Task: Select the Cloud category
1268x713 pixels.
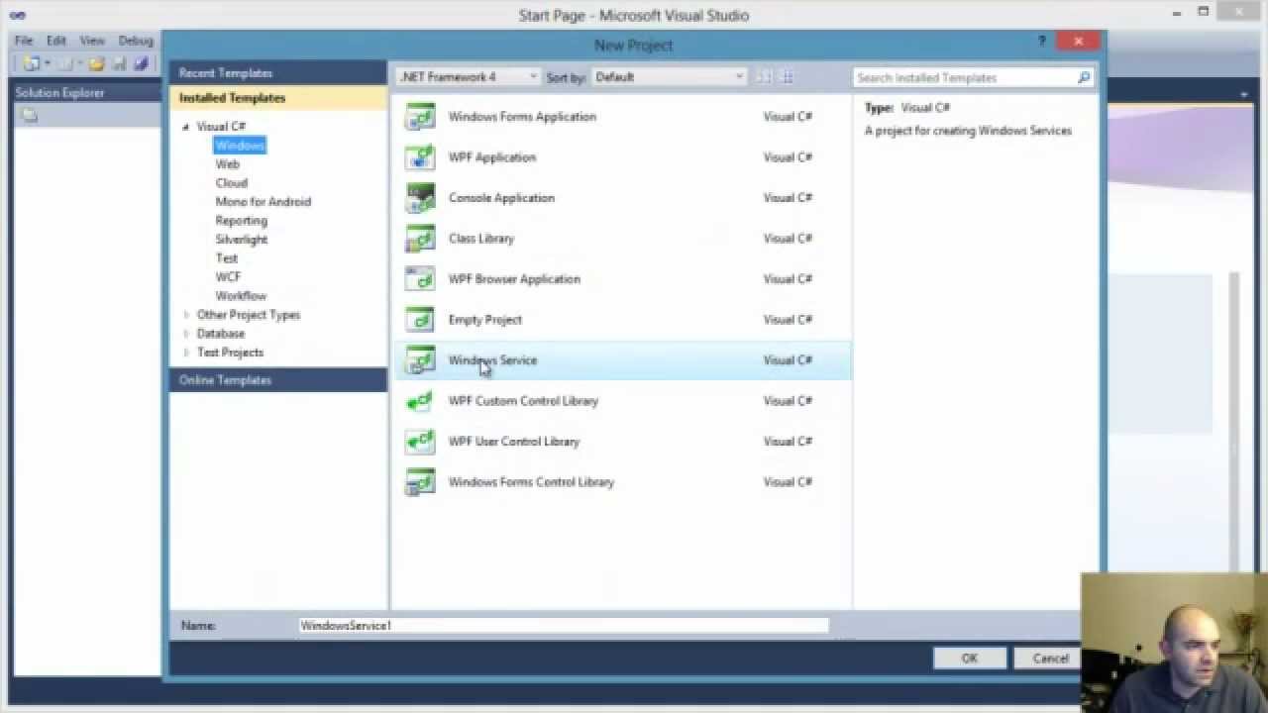Action: point(232,183)
